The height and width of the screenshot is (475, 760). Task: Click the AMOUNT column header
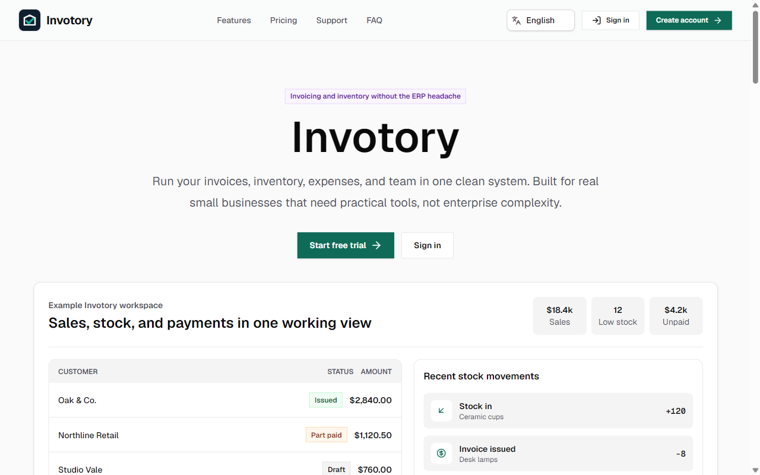(376, 372)
